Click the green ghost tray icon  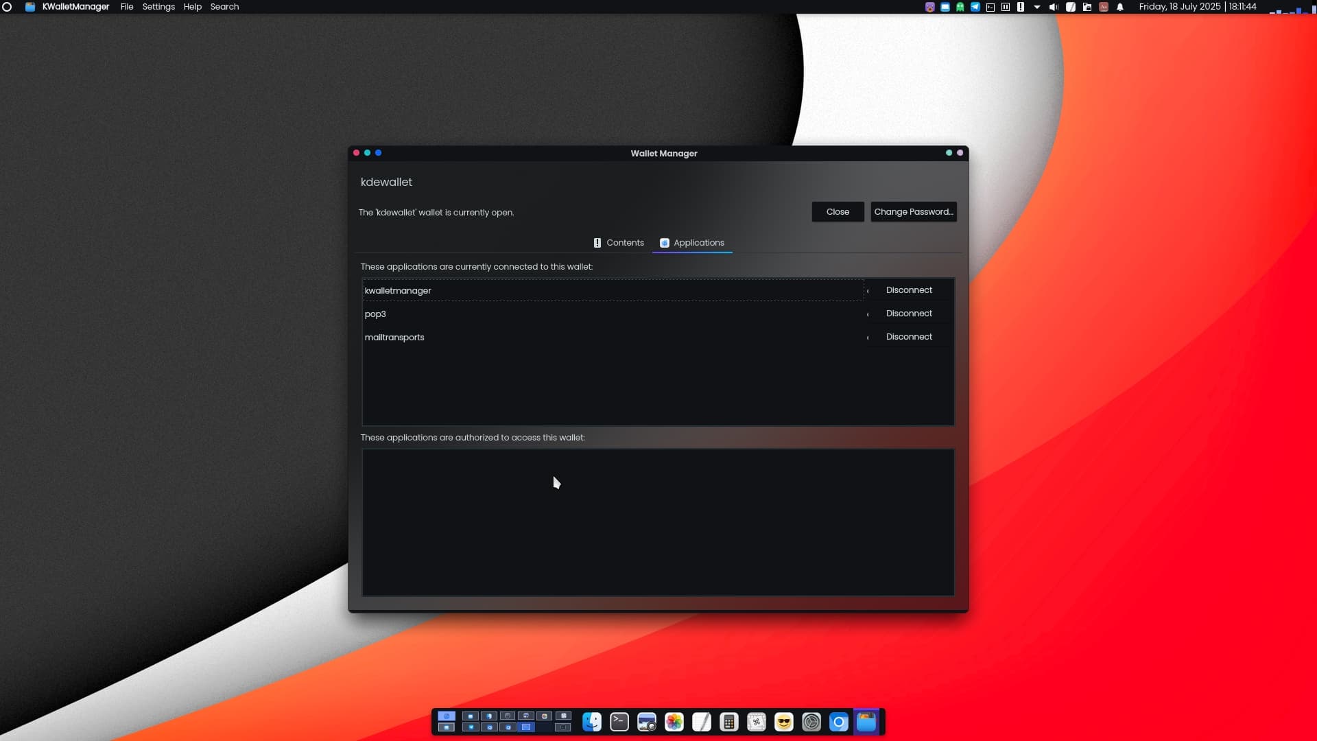coord(960,7)
